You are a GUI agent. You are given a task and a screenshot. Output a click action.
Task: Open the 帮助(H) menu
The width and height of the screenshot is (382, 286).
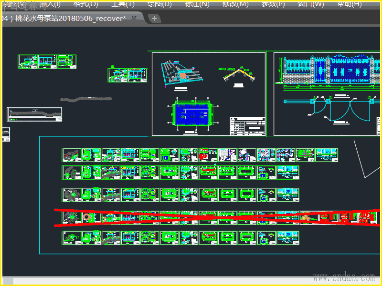point(349,4)
